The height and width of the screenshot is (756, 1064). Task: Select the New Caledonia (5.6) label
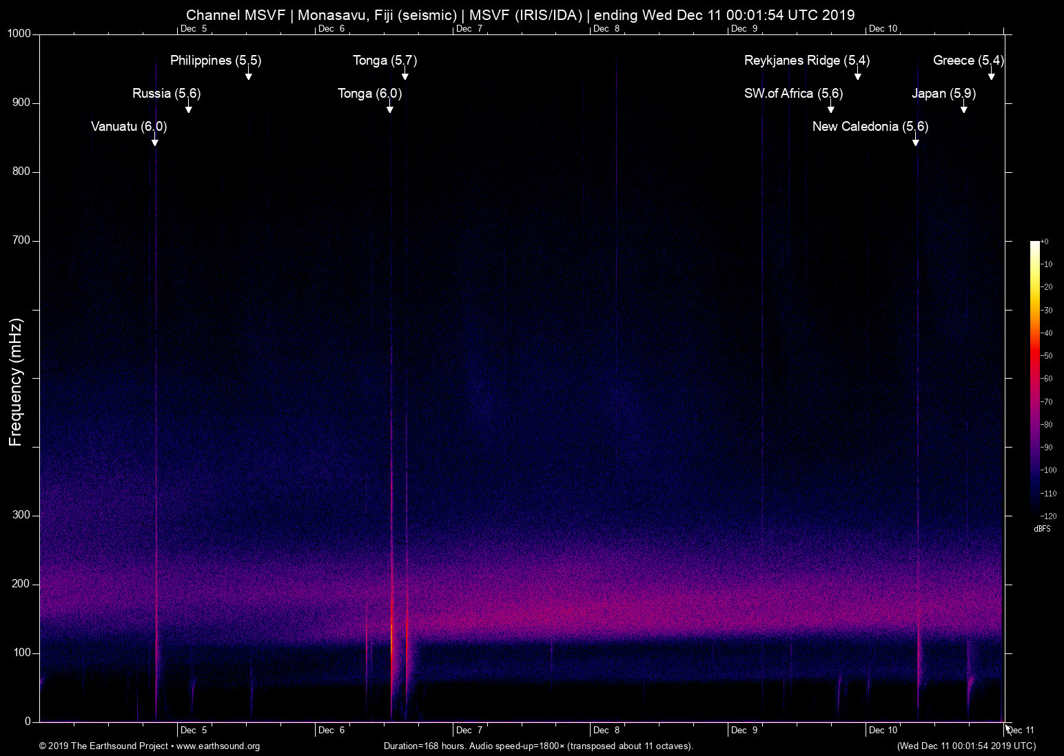870,127
